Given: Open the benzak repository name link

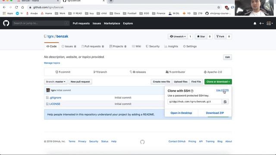Looking at the screenshot, I should pos(62,36).
